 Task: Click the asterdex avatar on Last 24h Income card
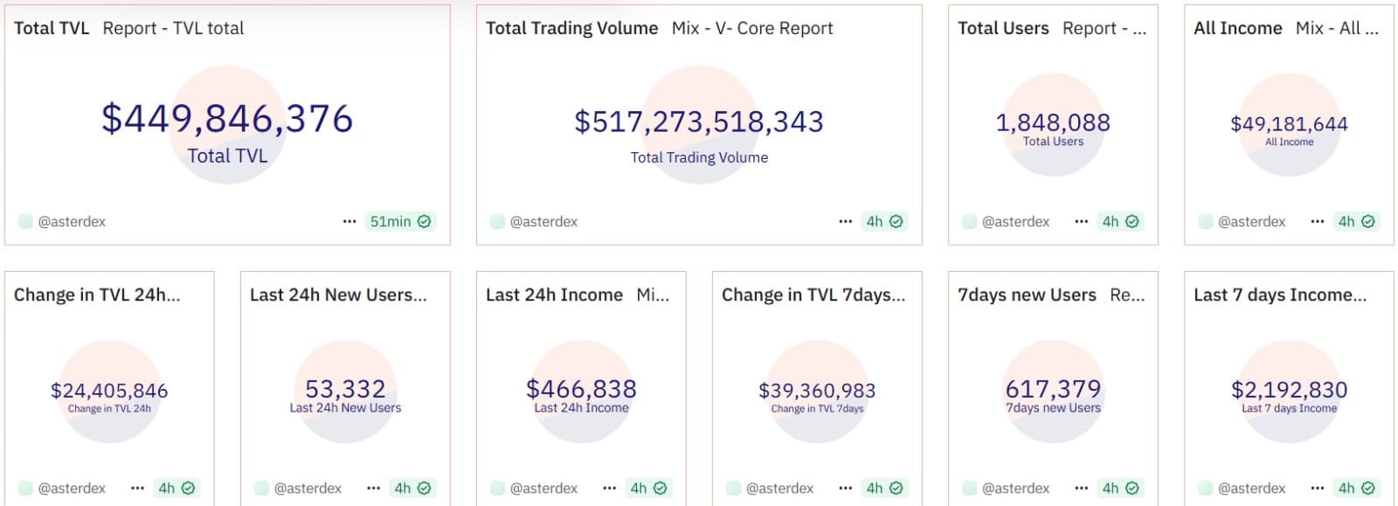(x=497, y=489)
